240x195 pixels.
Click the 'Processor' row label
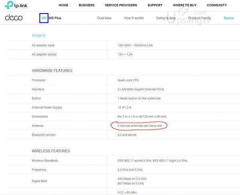click(39, 80)
